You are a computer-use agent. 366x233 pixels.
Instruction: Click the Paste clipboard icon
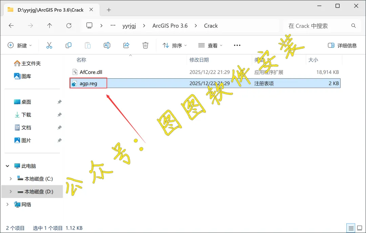click(x=88, y=45)
